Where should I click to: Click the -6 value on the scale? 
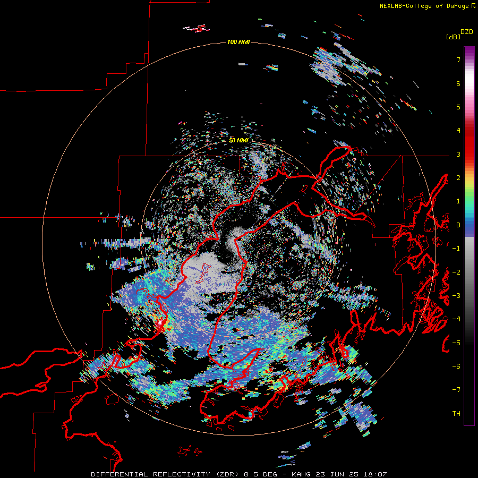click(456, 366)
